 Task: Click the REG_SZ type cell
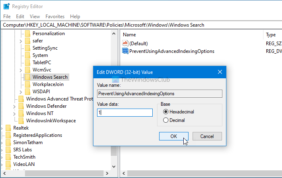coord(274,44)
